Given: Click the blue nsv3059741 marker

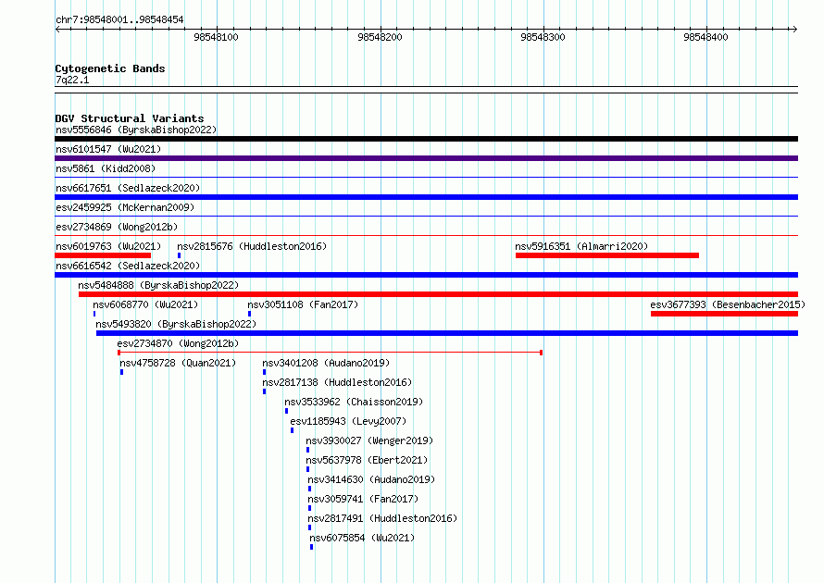Looking at the screenshot, I should (x=309, y=508).
